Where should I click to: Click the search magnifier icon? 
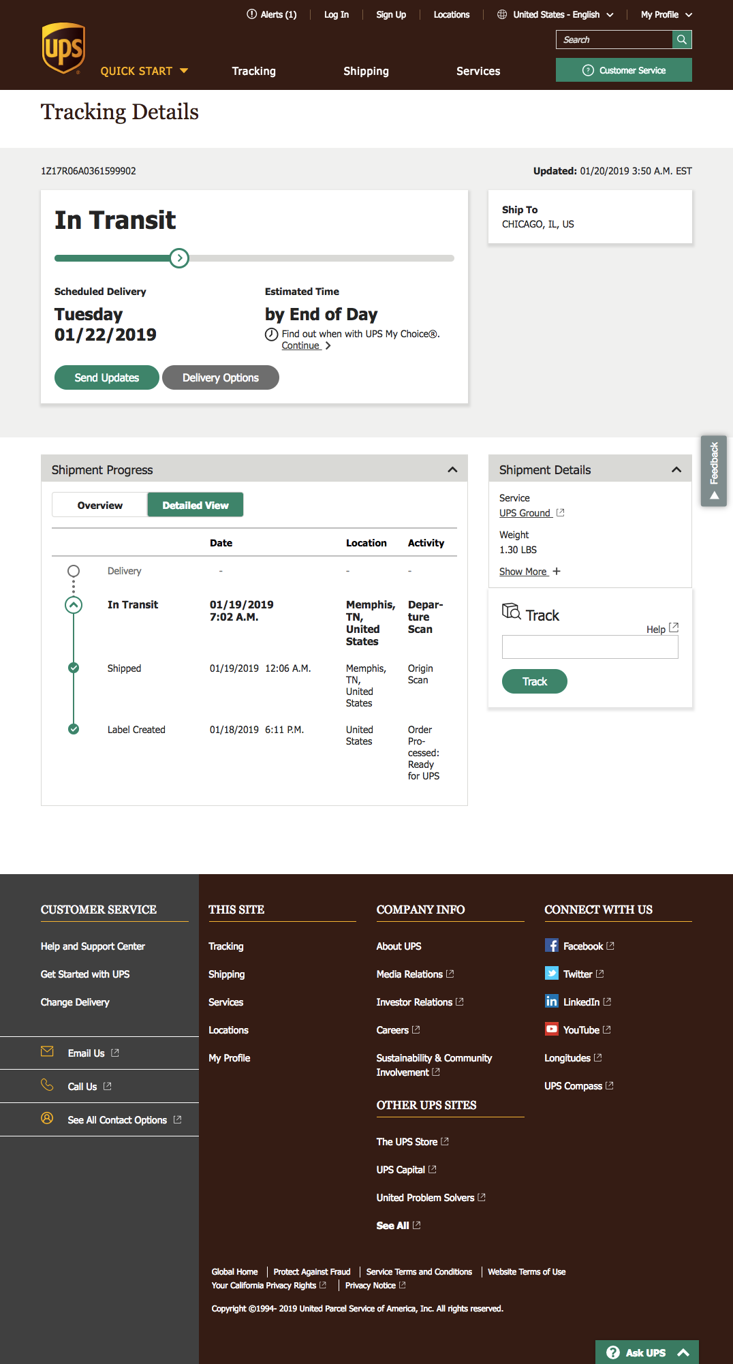(x=682, y=40)
